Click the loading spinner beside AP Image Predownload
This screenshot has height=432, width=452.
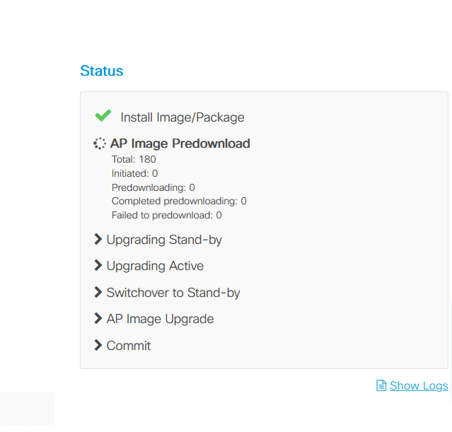click(x=100, y=144)
